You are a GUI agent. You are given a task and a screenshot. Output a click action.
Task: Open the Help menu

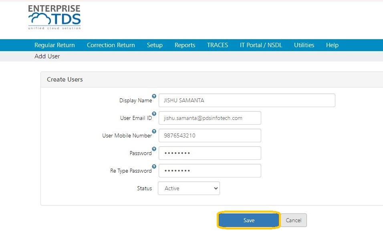[332, 45]
